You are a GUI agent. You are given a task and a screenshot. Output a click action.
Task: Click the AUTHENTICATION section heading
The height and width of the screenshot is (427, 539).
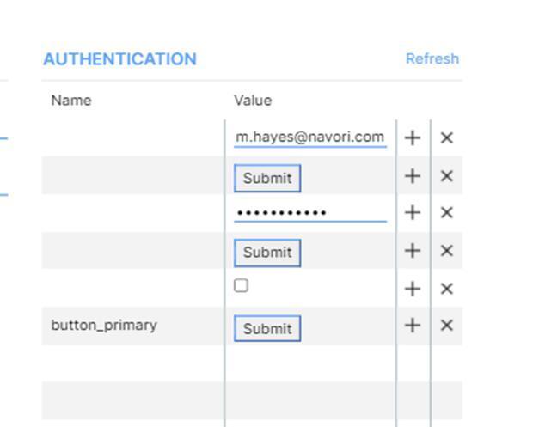[120, 59]
